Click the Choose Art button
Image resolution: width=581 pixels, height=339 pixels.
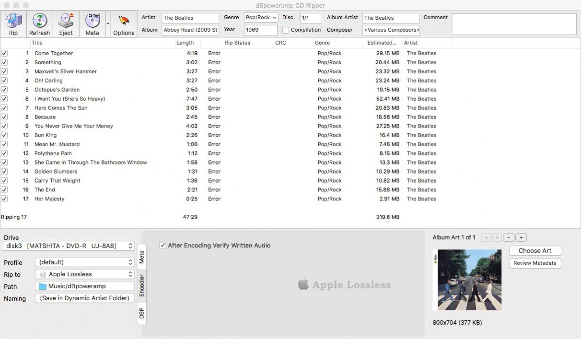point(535,251)
